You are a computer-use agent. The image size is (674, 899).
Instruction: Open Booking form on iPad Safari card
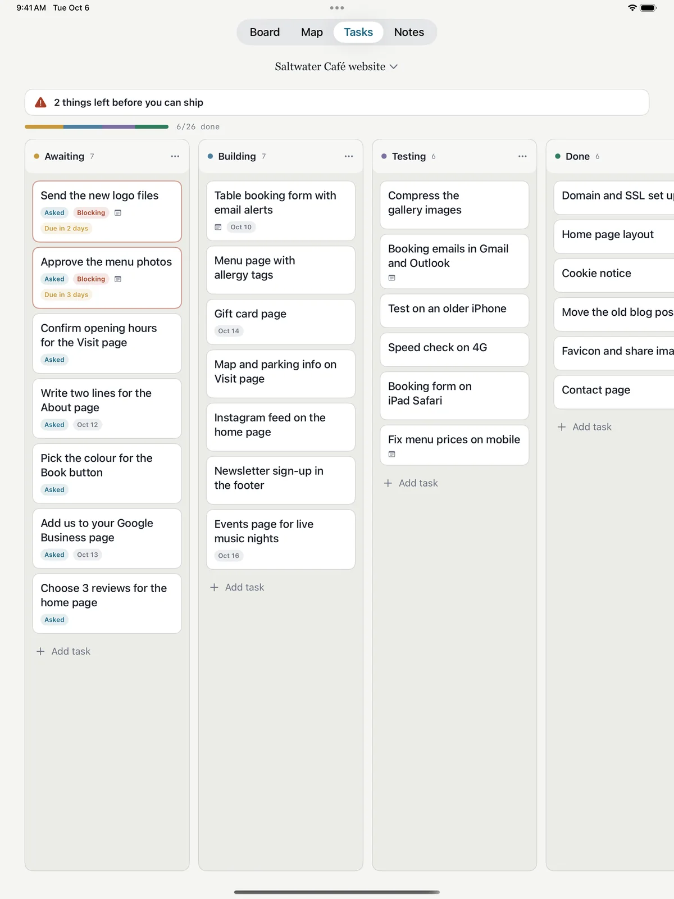454,396
